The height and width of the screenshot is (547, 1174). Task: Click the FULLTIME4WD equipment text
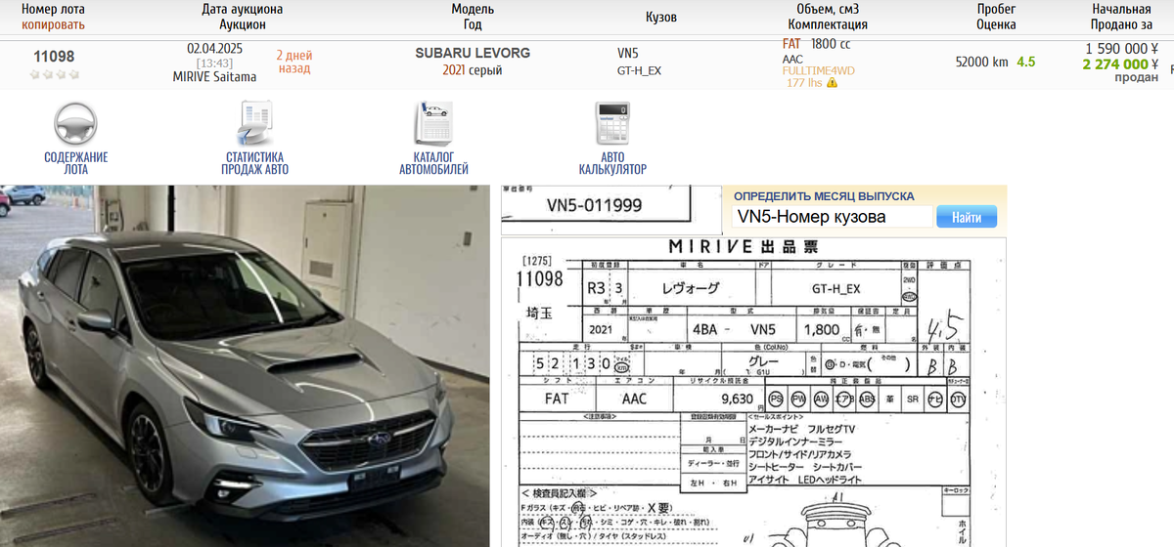pyautogui.click(x=818, y=70)
